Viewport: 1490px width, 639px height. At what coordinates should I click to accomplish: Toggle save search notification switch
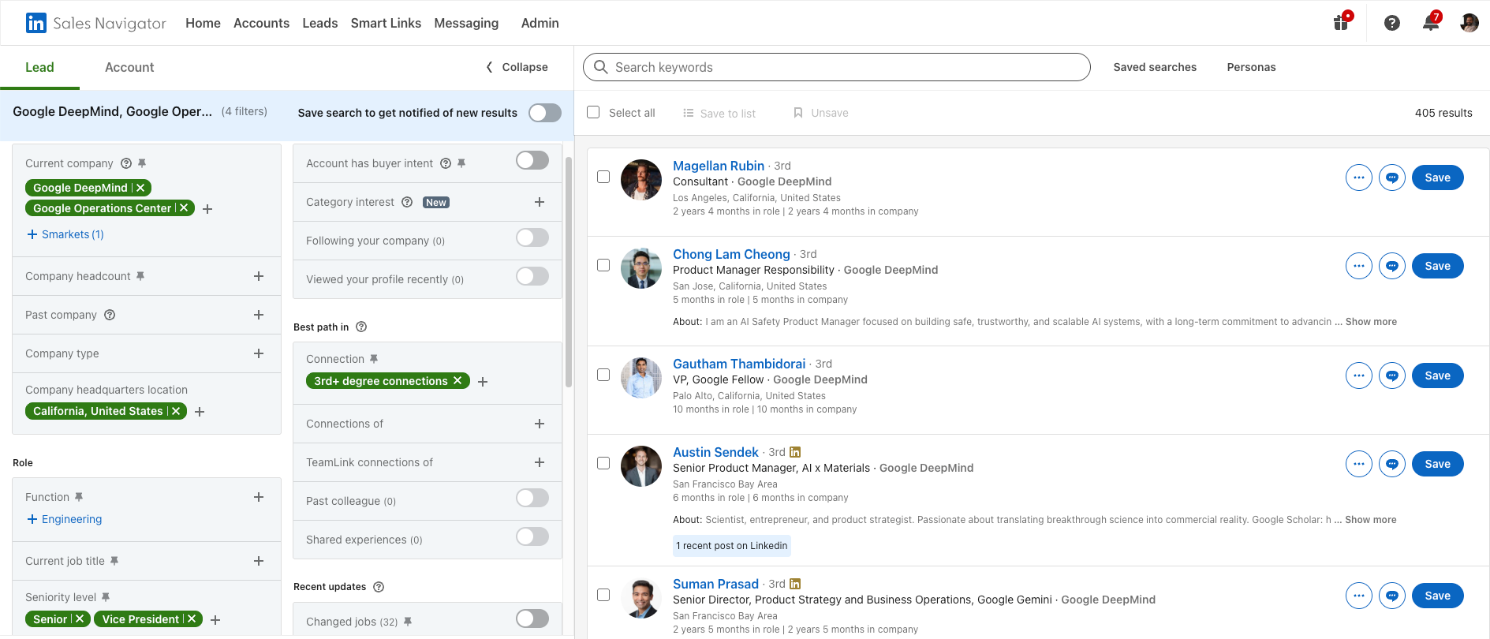coord(545,113)
